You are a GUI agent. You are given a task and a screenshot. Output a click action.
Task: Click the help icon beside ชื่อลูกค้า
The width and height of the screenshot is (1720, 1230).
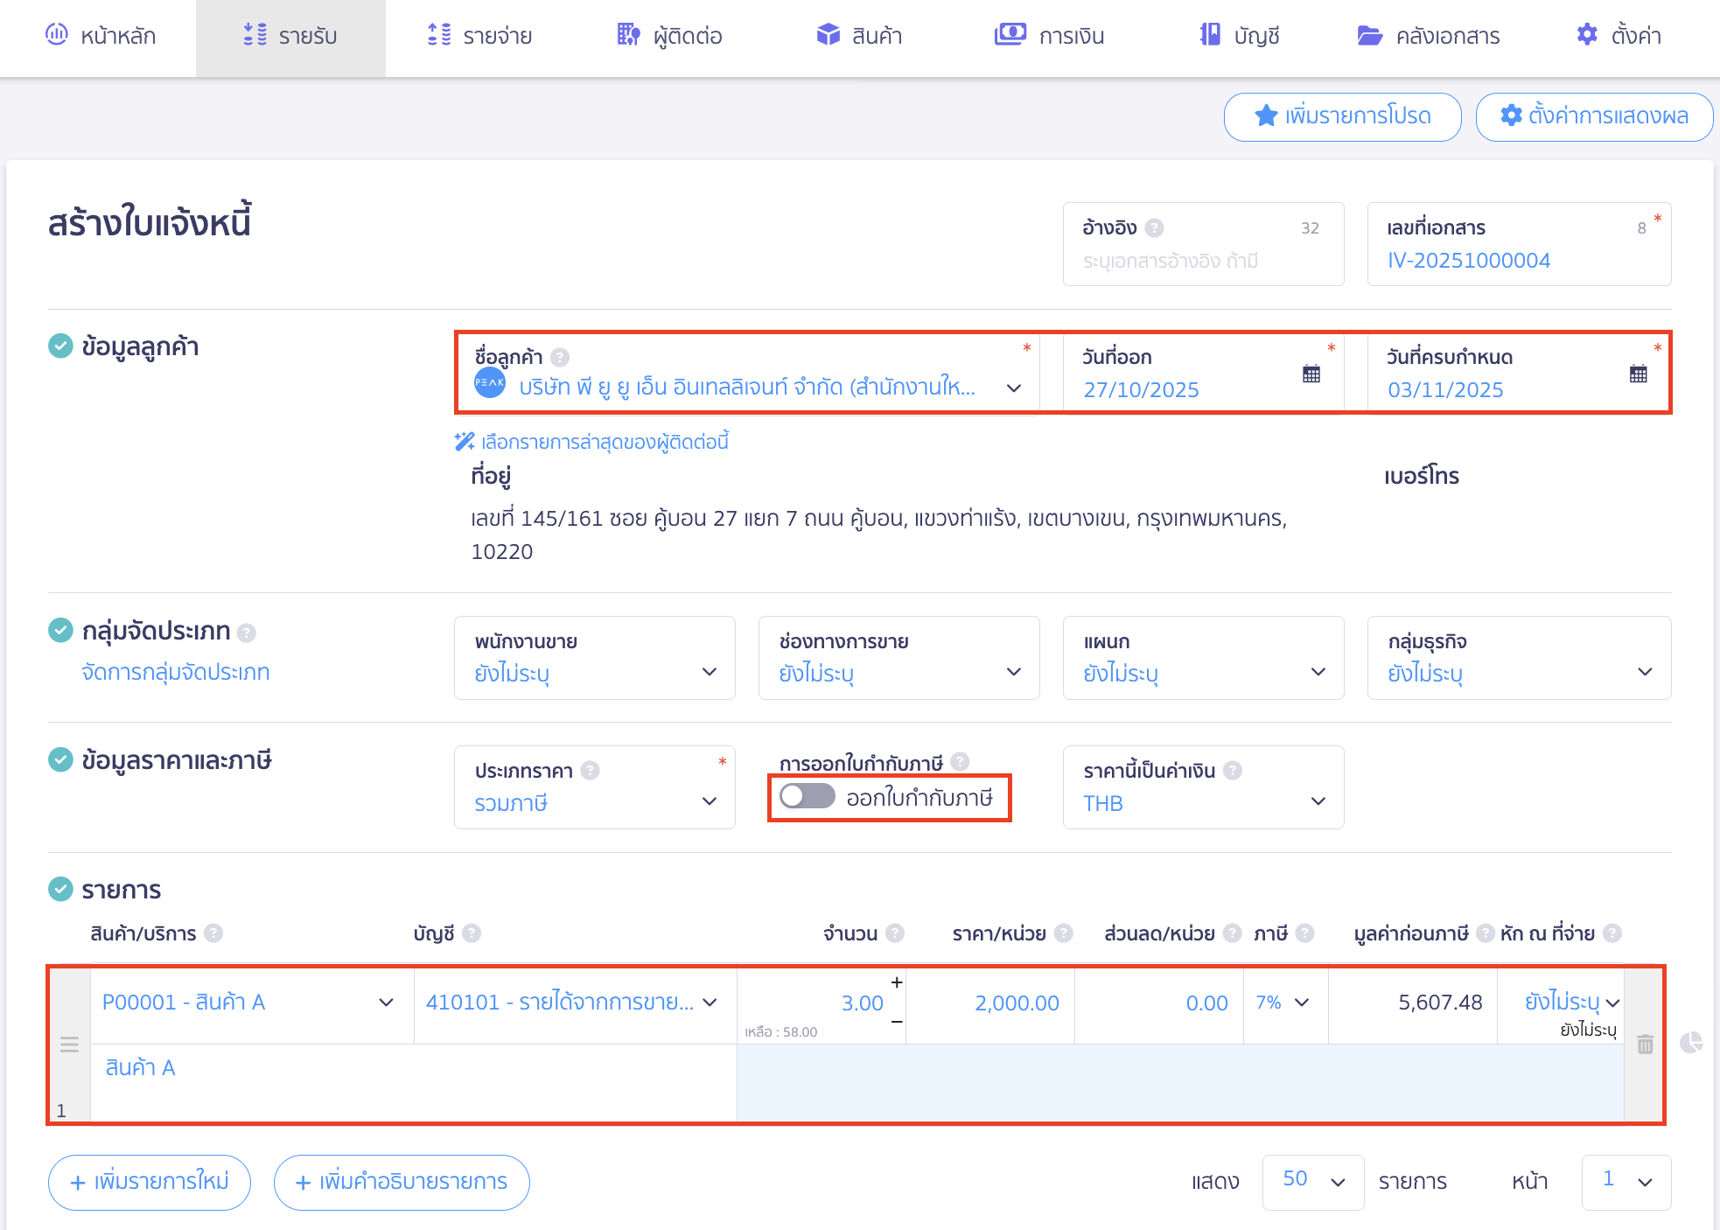(561, 357)
